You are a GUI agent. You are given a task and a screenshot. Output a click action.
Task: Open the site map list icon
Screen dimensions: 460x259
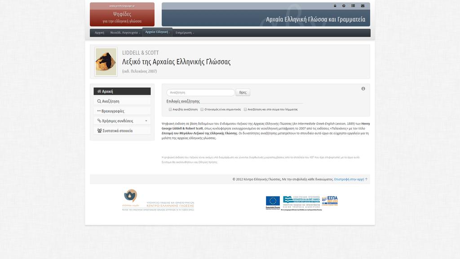[x=353, y=5]
